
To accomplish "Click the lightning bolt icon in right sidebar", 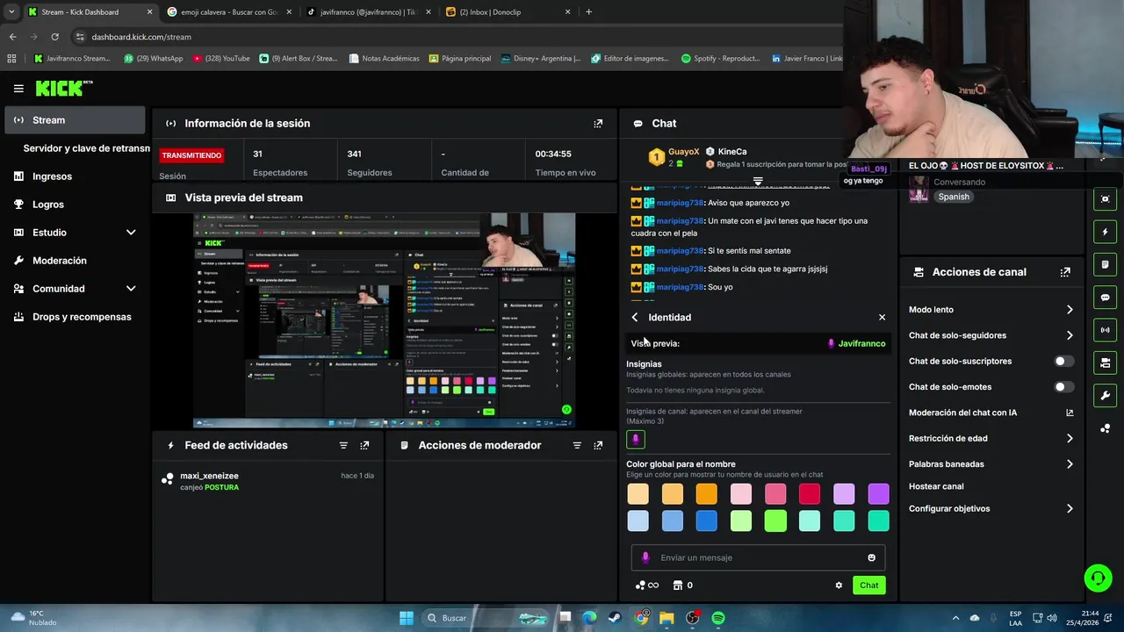I will coord(1105,232).
